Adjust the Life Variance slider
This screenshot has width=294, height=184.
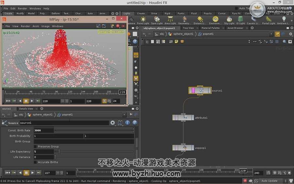coord(94,157)
